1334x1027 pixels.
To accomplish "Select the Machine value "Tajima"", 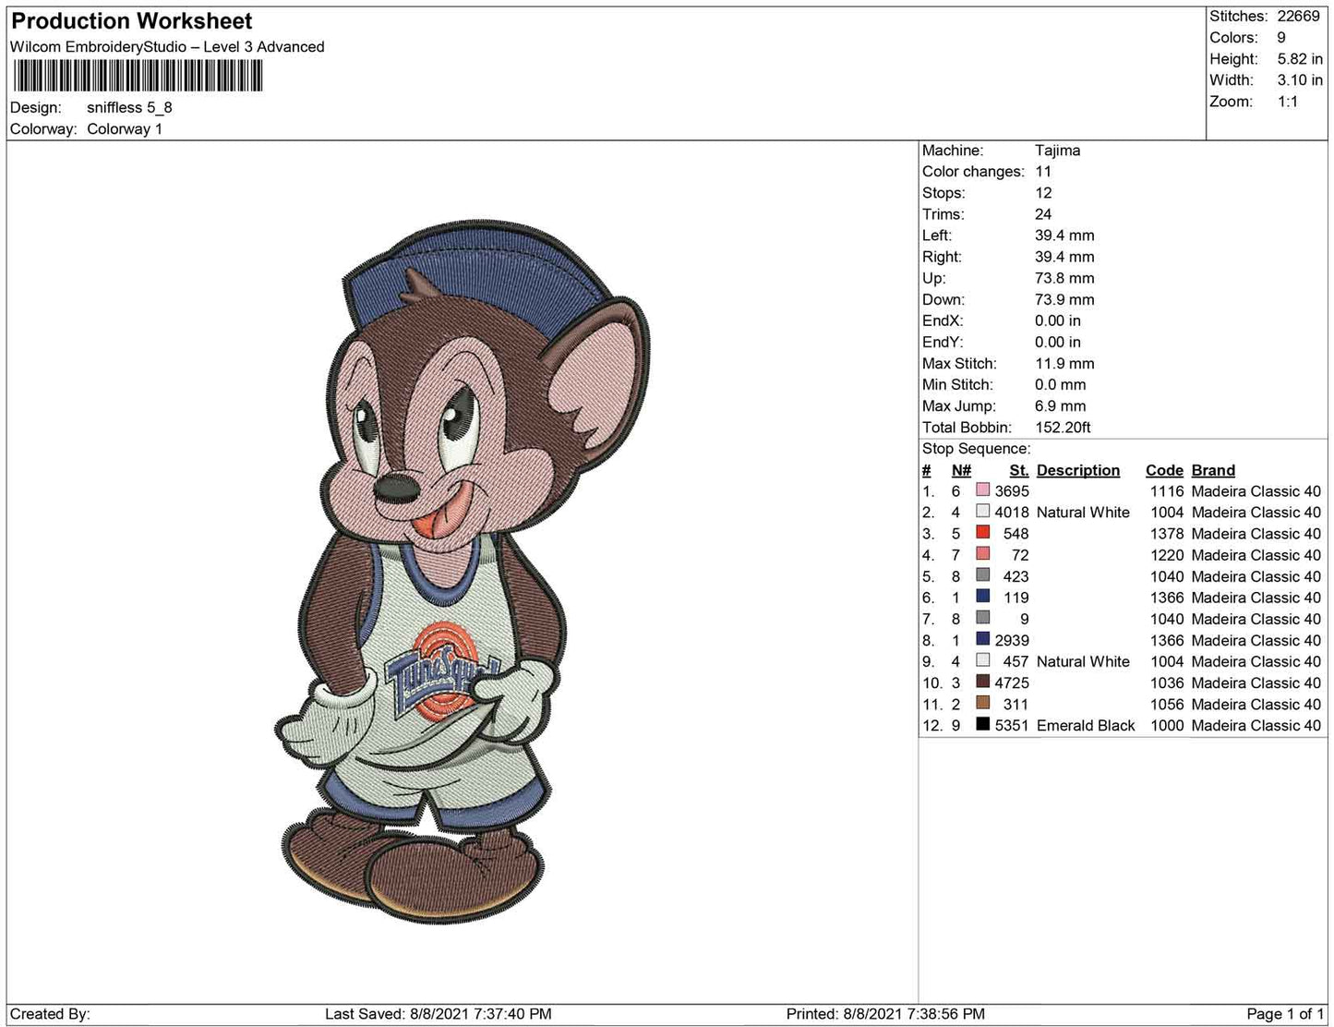I will coord(1057,151).
